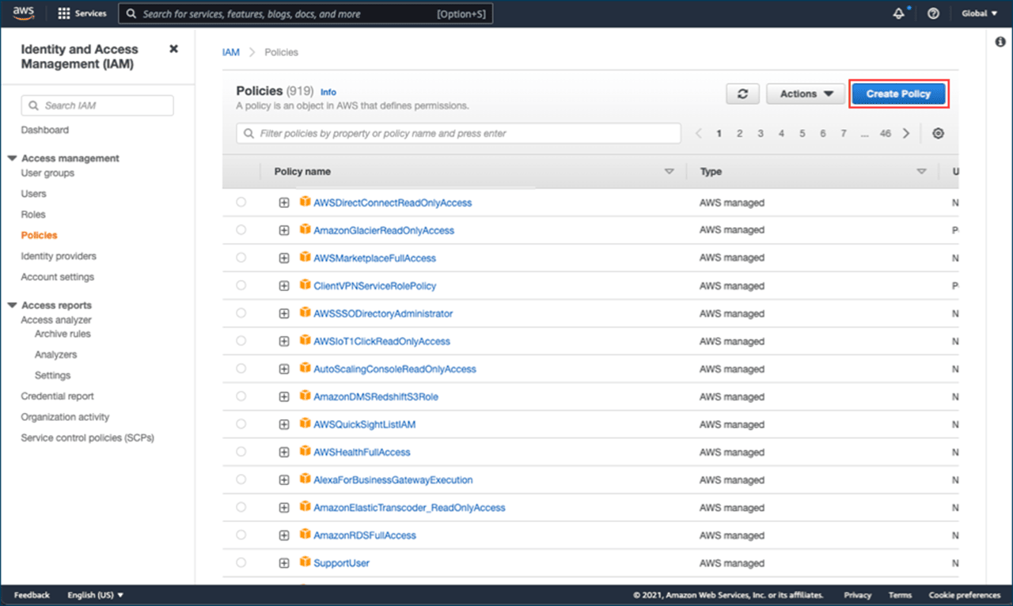
Task: Open the notifications bell
Action: [898, 13]
